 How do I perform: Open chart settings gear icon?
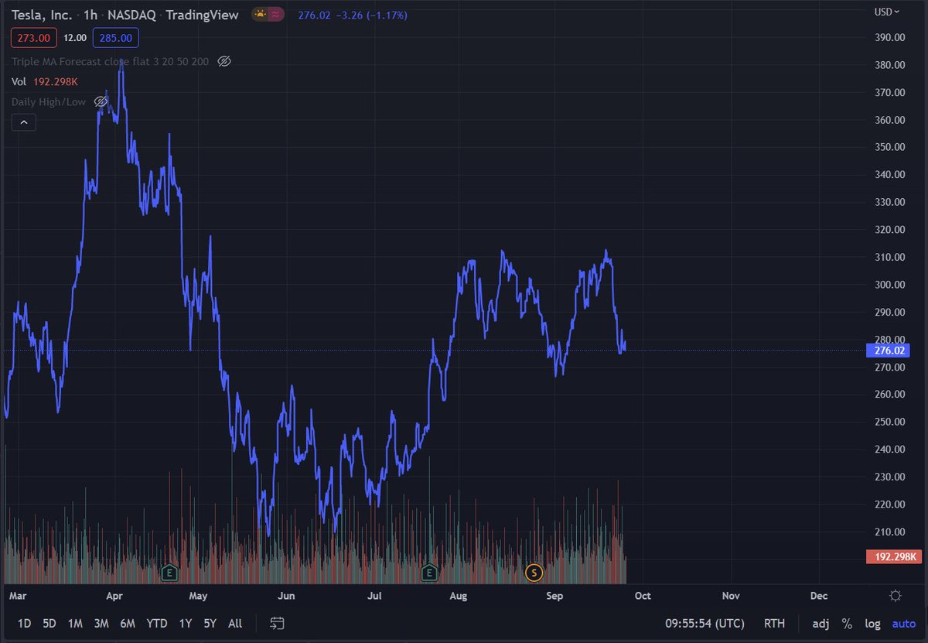click(896, 596)
